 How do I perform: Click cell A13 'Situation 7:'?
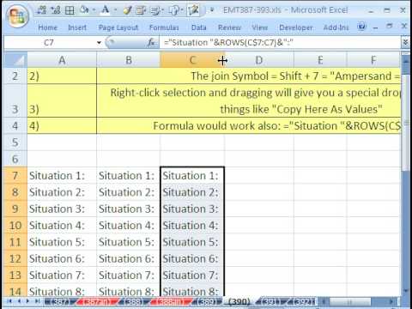pyautogui.click(x=62, y=276)
